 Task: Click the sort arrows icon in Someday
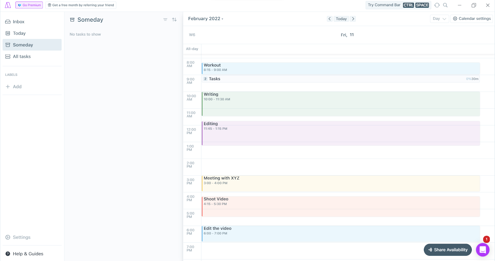click(174, 20)
